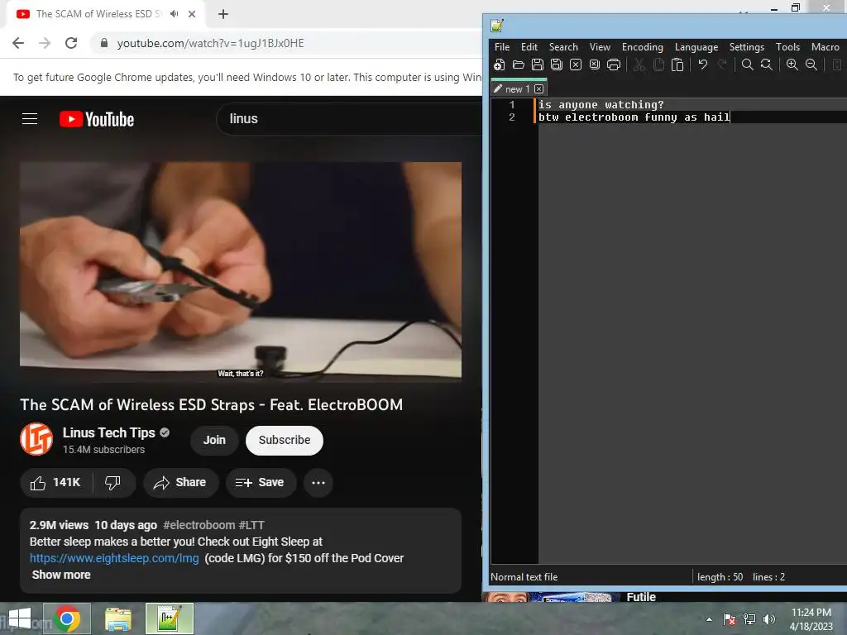This screenshot has height=635, width=847.
Task: Save the current Notepad++ file
Action: click(x=538, y=64)
